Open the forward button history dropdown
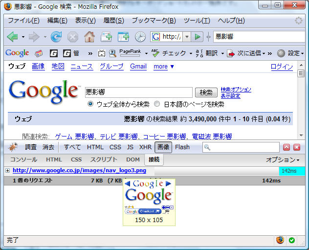Screen dimensions: 309x250 (45, 37)
